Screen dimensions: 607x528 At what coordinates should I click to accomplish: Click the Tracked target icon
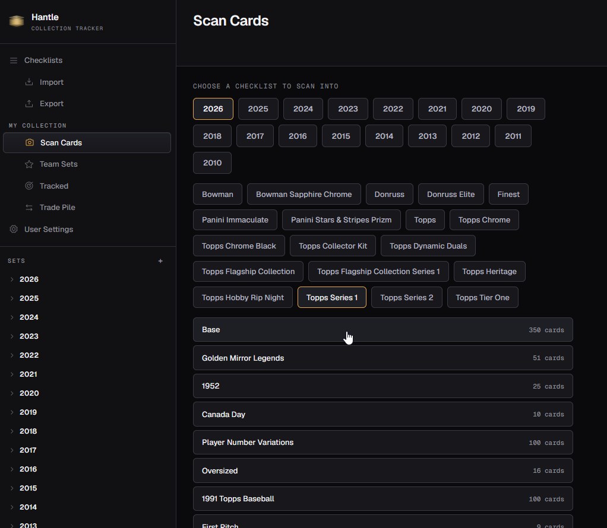29,186
